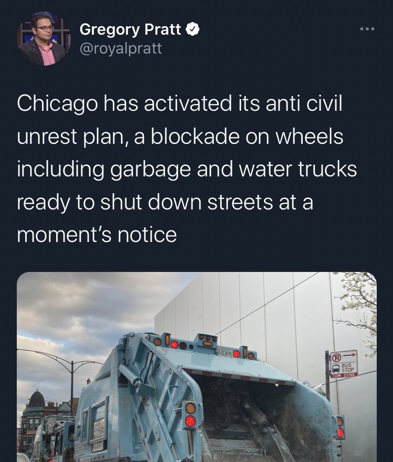Open the attached garbage truck photo
393x462 pixels.
(197, 367)
